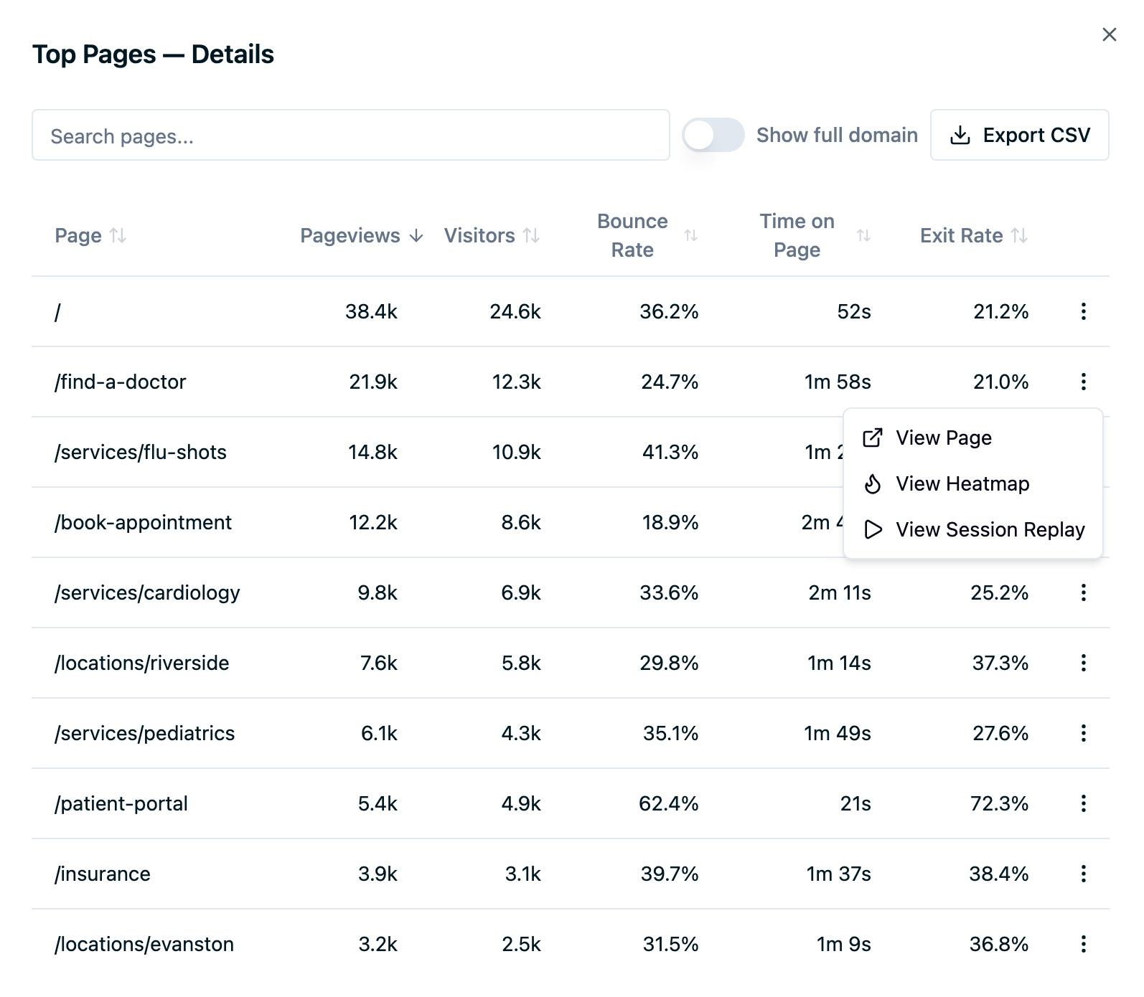Click the 24.6k visitors value
The image size is (1144, 997).
point(515,311)
